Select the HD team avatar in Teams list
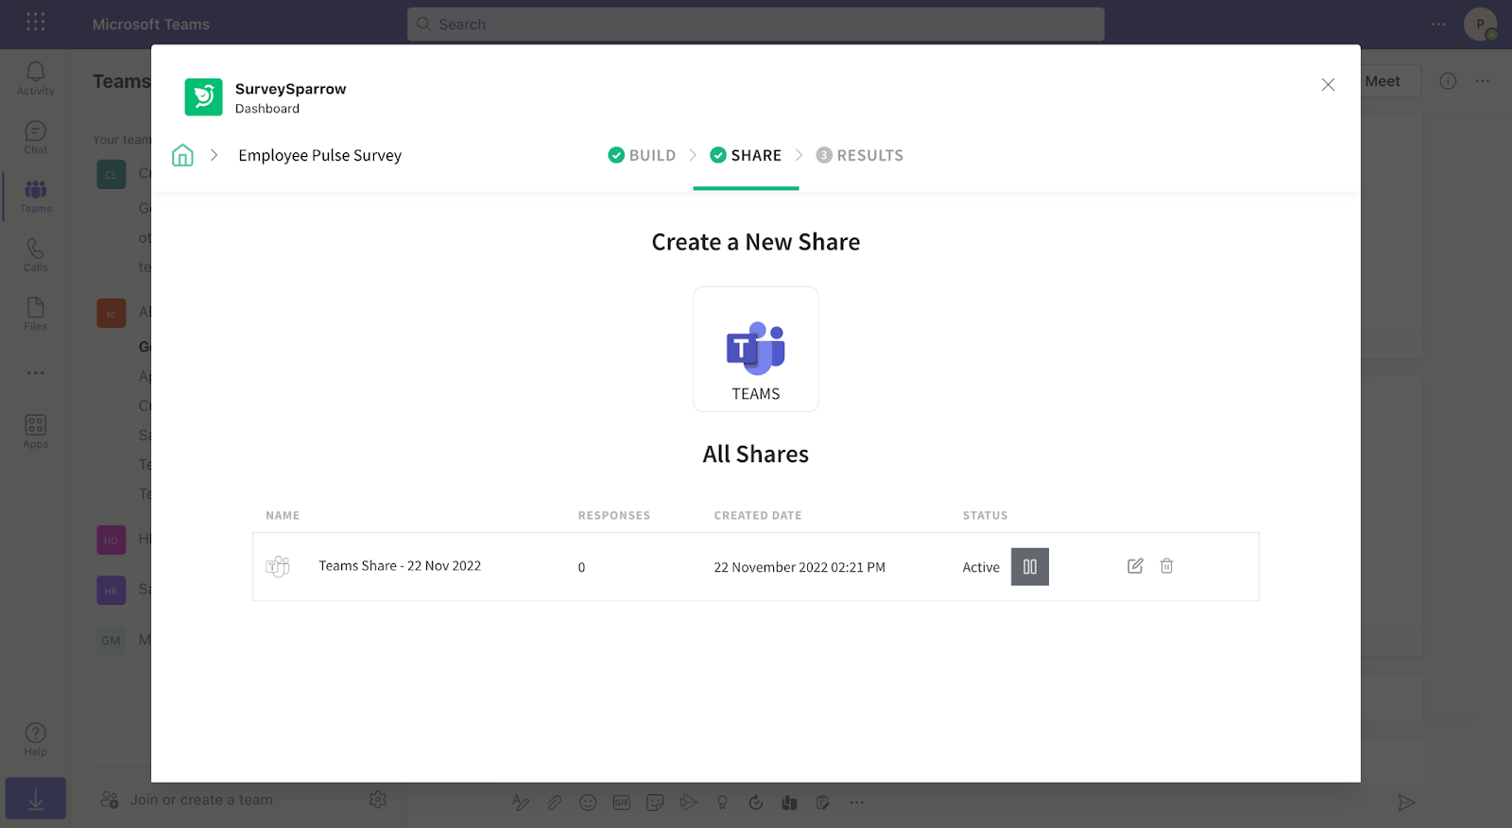The image size is (1512, 828). coord(112,540)
